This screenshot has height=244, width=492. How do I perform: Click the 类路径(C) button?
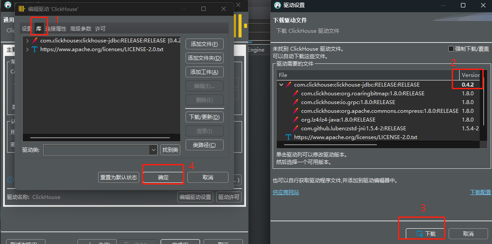204,145
